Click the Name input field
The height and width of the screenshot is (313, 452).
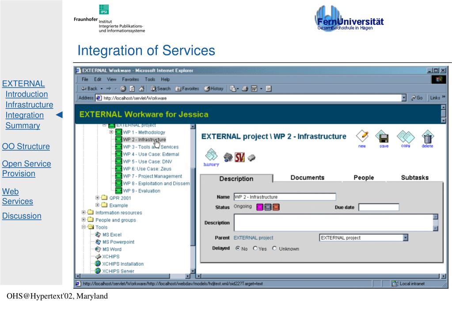point(285,197)
